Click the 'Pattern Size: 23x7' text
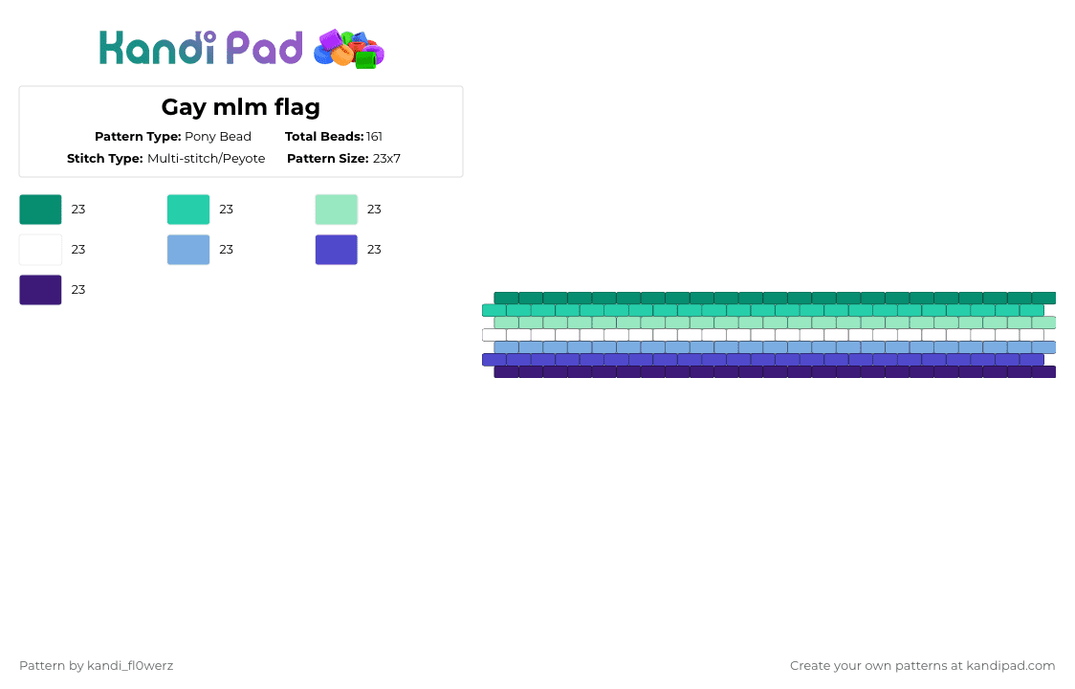The width and height of the screenshot is (1075, 689). coord(343,159)
